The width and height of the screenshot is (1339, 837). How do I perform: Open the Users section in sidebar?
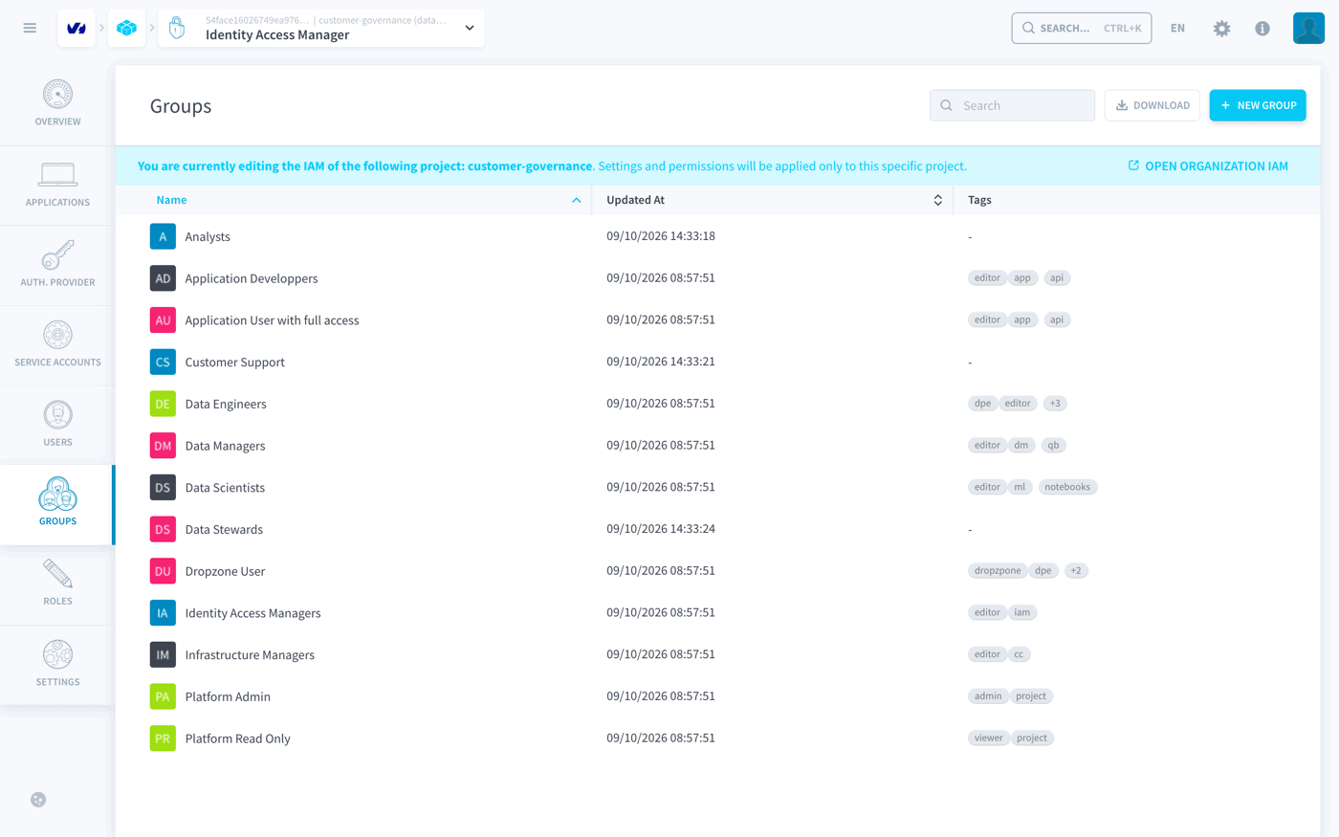57,426
